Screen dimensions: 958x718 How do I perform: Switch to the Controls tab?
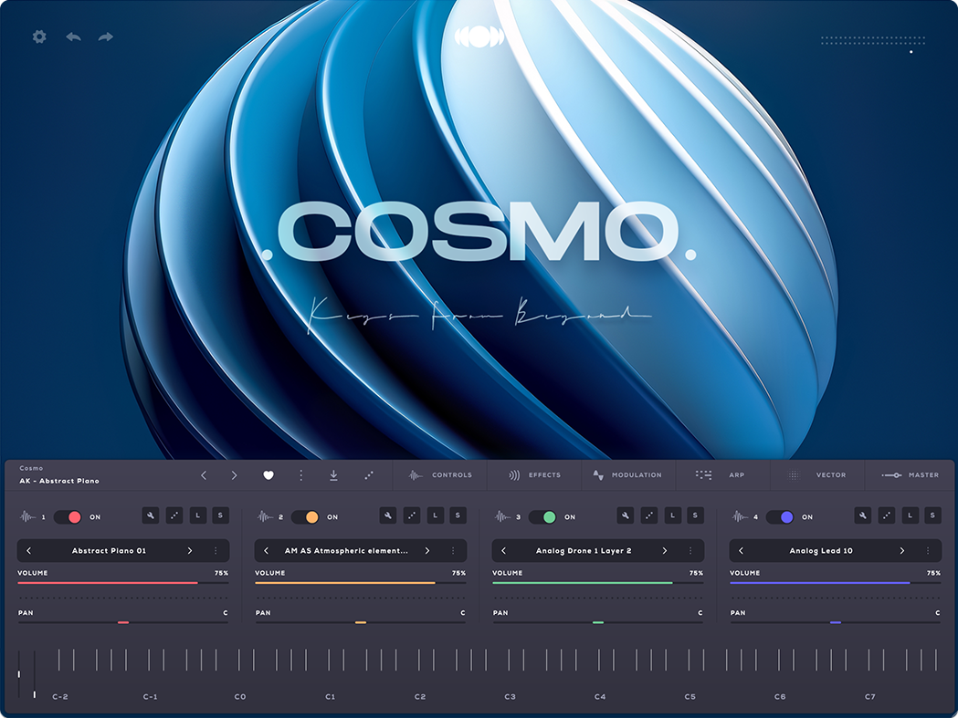pos(439,474)
